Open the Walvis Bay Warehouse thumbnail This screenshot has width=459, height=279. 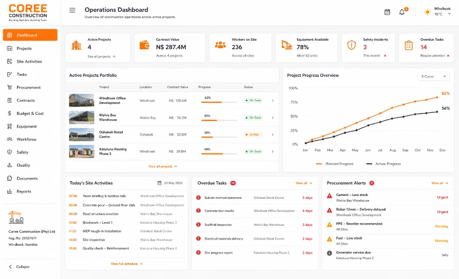tap(81, 117)
